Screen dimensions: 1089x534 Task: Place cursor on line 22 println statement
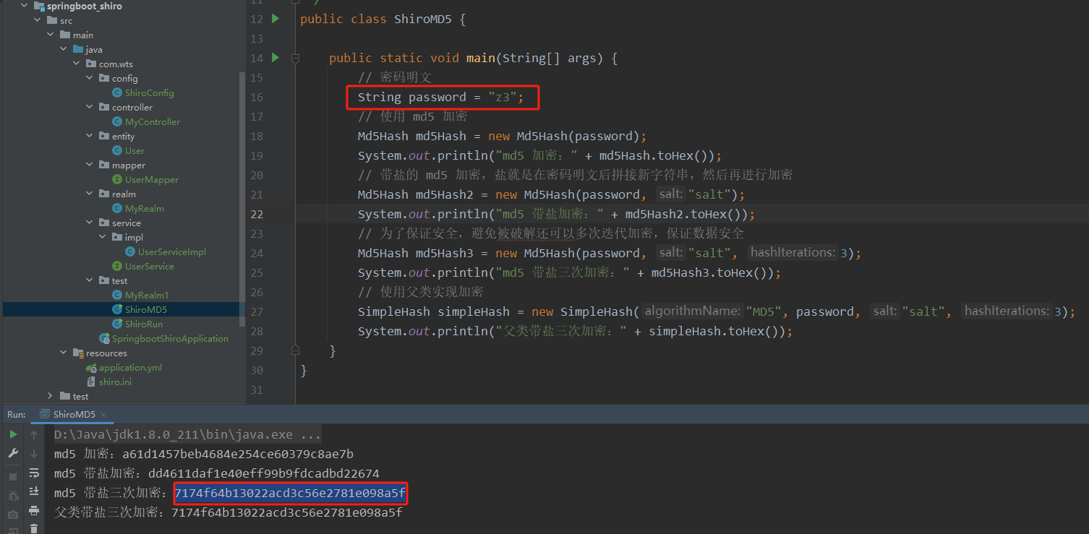[x=556, y=214]
